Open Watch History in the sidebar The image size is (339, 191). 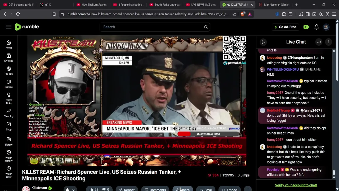click(9, 156)
